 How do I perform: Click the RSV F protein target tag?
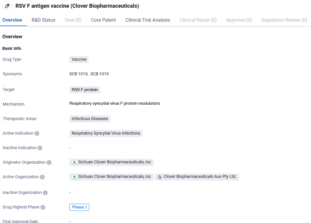(x=85, y=90)
